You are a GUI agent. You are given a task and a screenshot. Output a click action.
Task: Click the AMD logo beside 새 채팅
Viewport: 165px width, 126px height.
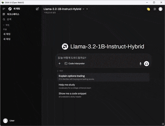[10, 9]
